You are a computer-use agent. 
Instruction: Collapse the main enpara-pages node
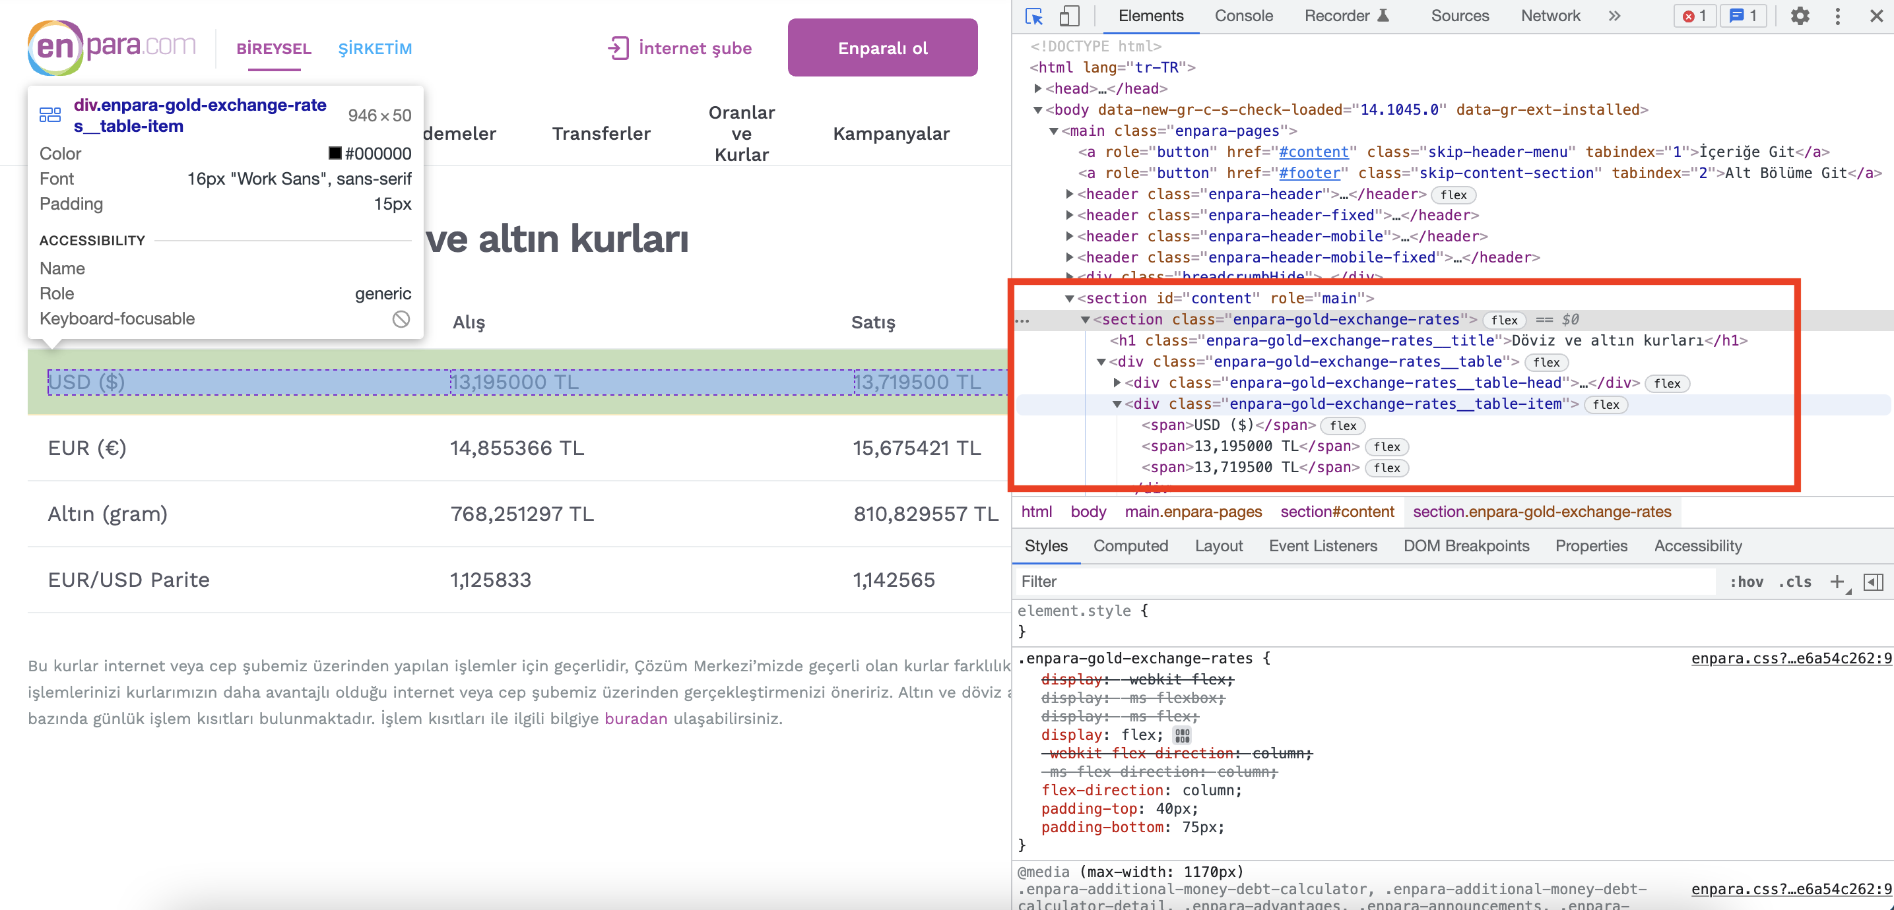coord(1054,131)
